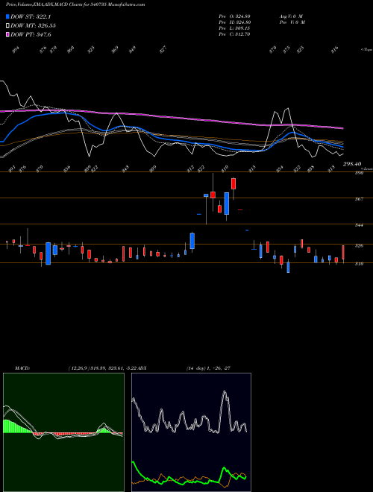This screenshot has width=373, height=492.
Task: Click the 356 lower value label
Action: click(x=67, y=168)
